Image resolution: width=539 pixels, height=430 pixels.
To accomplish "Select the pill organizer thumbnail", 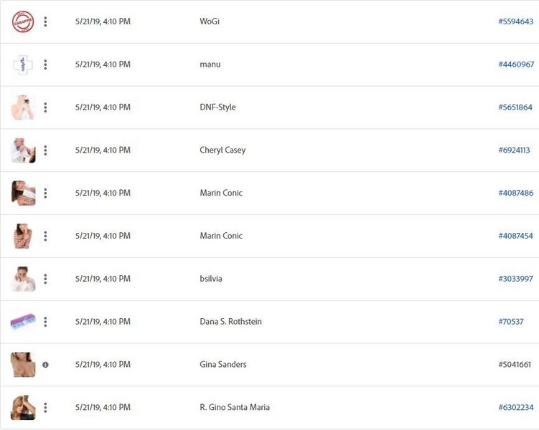I will [x=23, y=322].
